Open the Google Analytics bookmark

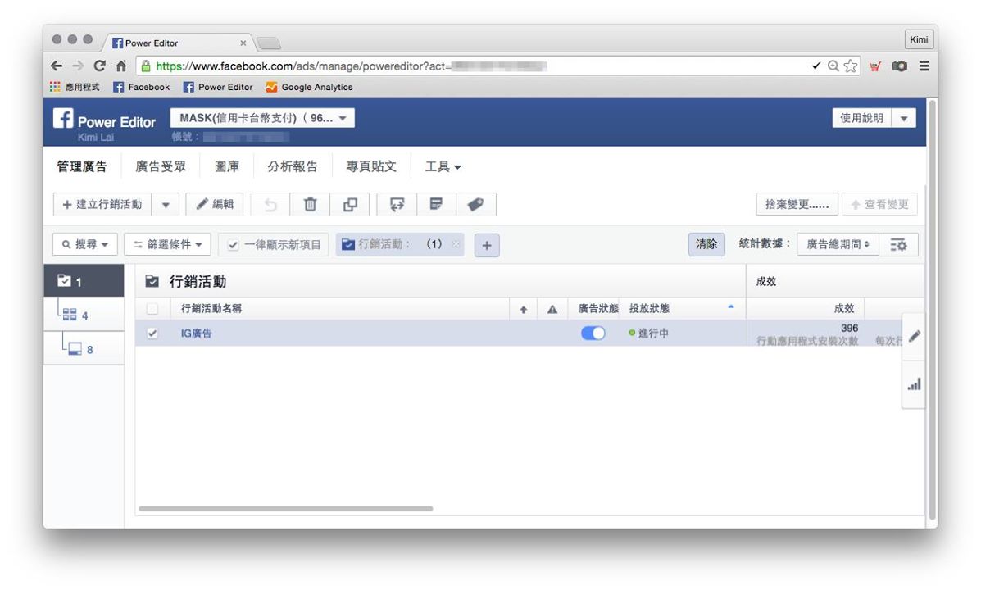pyautogui.click(x=309, y=87)
